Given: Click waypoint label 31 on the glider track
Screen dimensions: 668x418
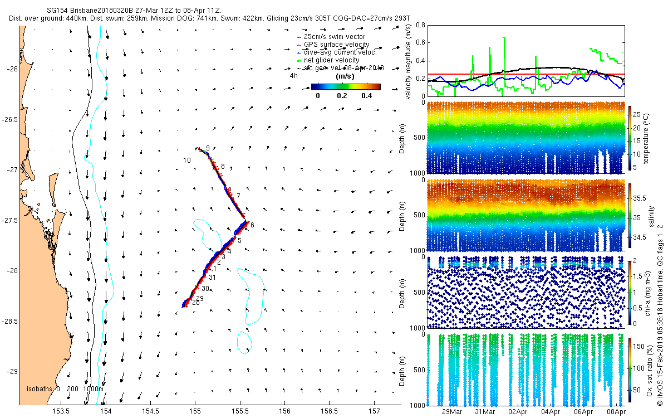Looking at the screenshot, I should [213, 278].
